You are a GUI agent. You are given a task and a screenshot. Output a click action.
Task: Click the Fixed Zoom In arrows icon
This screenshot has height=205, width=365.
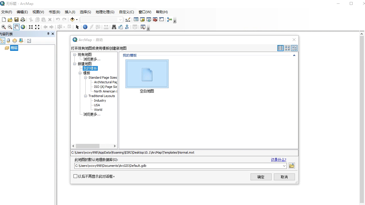pyautogui.click(x=31, y=27)
